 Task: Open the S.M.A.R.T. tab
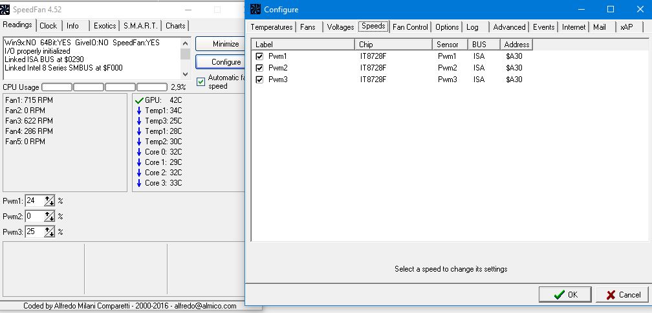tap(140, 26)
